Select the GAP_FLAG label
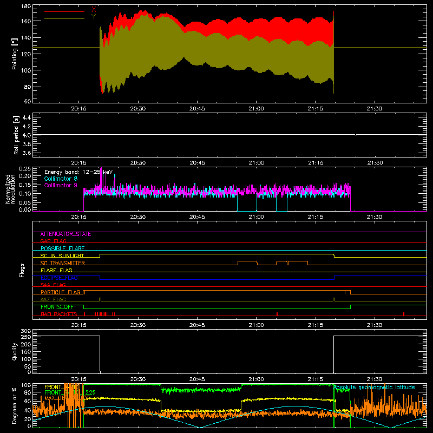433x433 pixels. [x=53, y=241]
